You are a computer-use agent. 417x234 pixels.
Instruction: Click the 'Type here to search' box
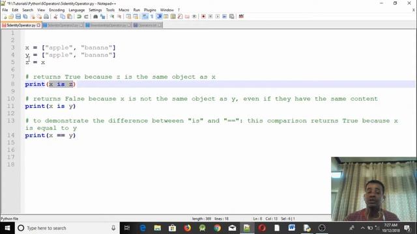pos(66,228)
